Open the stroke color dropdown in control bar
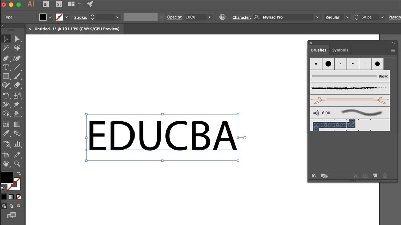The width and height of the screenshot is (401, 225). click(x=66, y=17)
